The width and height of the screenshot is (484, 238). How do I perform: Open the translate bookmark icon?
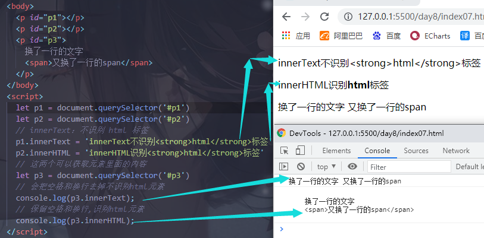[x=465, y=36]
